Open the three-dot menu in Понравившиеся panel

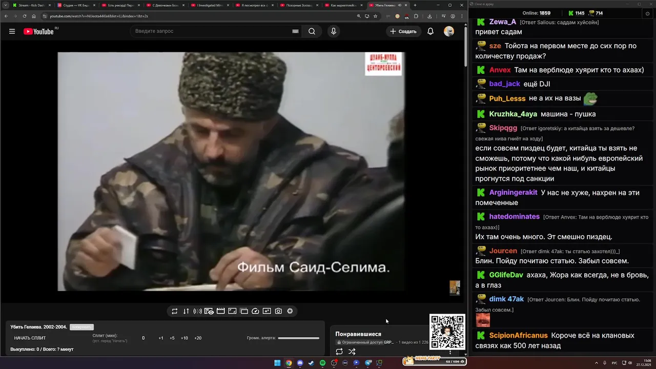pos(450,352)
